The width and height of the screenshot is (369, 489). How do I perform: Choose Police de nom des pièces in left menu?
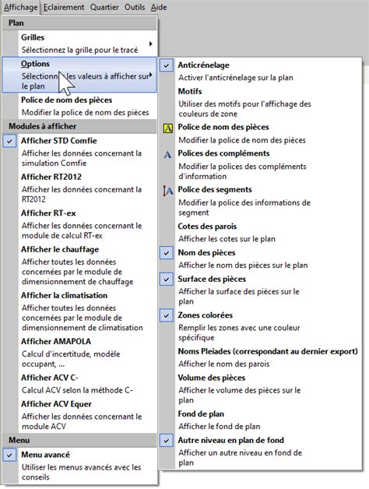79,106
